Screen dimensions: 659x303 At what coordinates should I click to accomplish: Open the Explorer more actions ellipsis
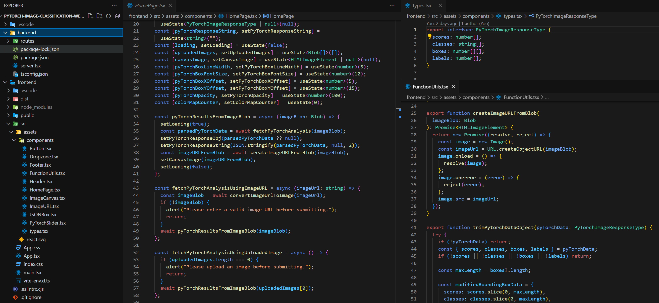coord(114,5)
